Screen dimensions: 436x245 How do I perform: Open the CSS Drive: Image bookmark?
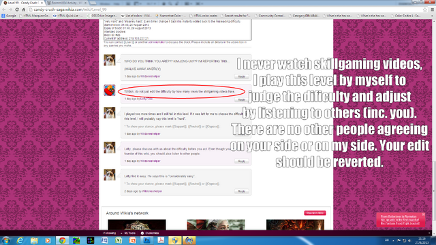[x=102, y=16]
